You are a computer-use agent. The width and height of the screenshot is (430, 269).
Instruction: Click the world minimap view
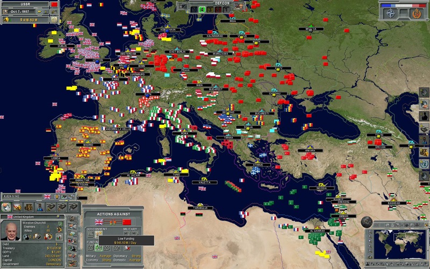[399, 244]
